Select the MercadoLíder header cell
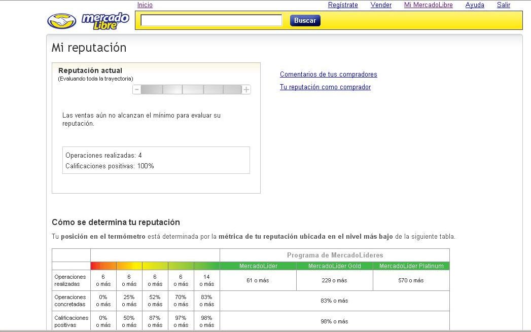 tap(258, 266)
